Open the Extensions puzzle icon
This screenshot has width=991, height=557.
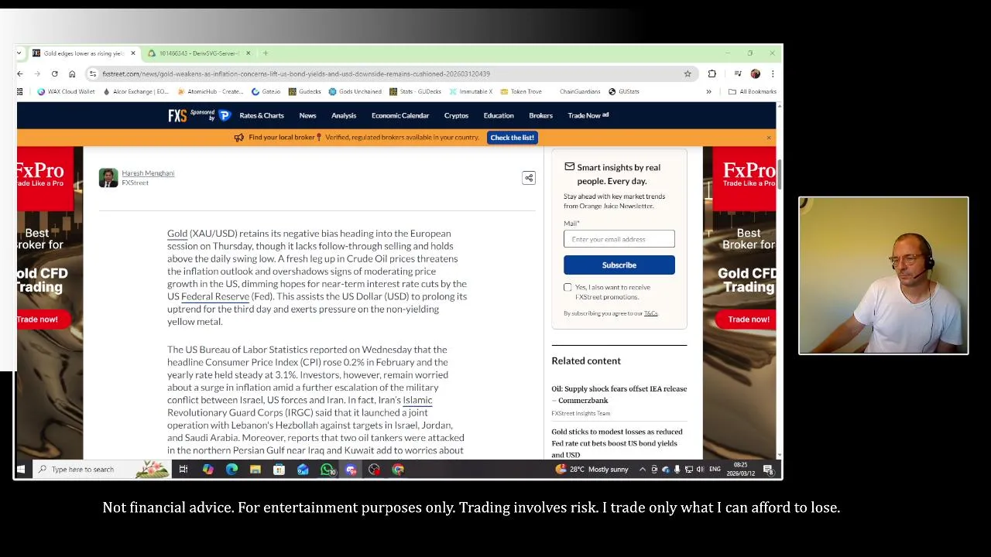click(712, 73)
